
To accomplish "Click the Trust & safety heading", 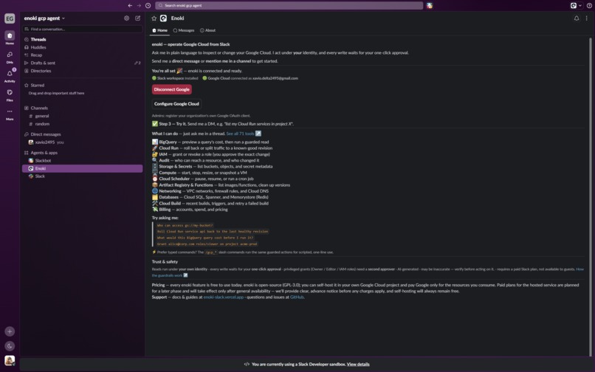I will click(x=165, y=262).
